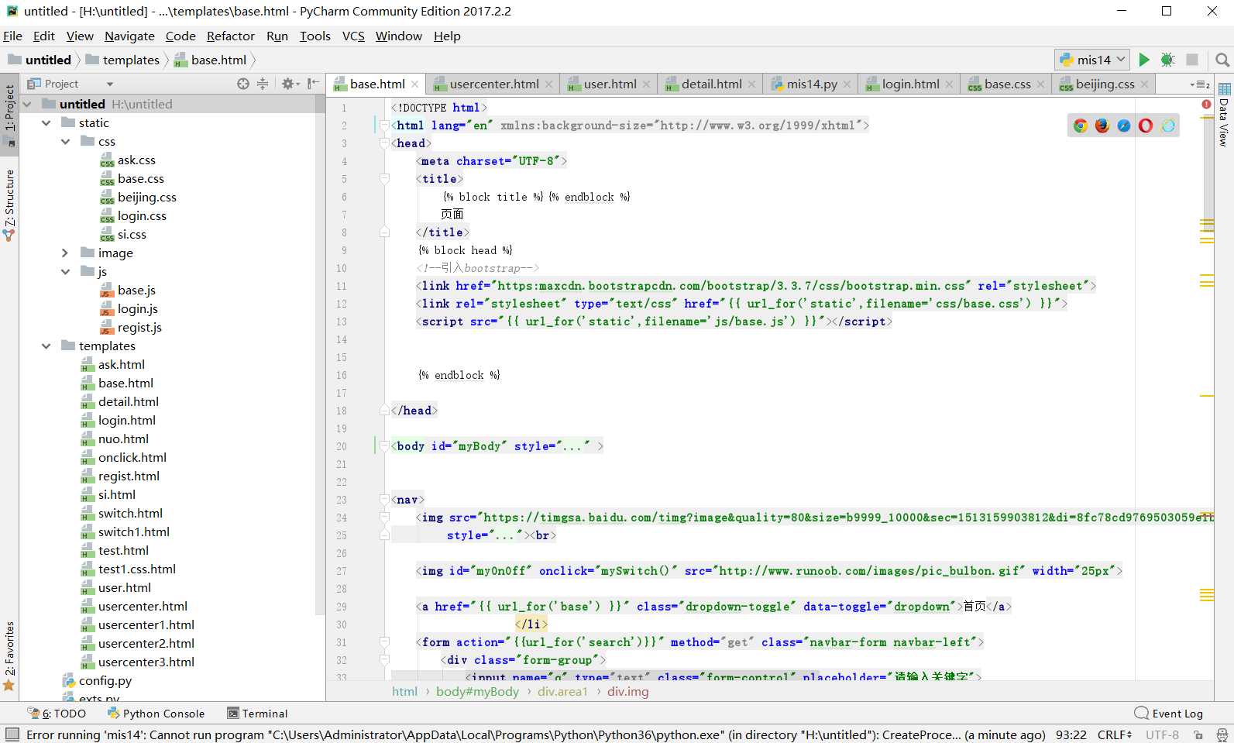Click the read-only lock icon in status bar

coord(1198,734)
